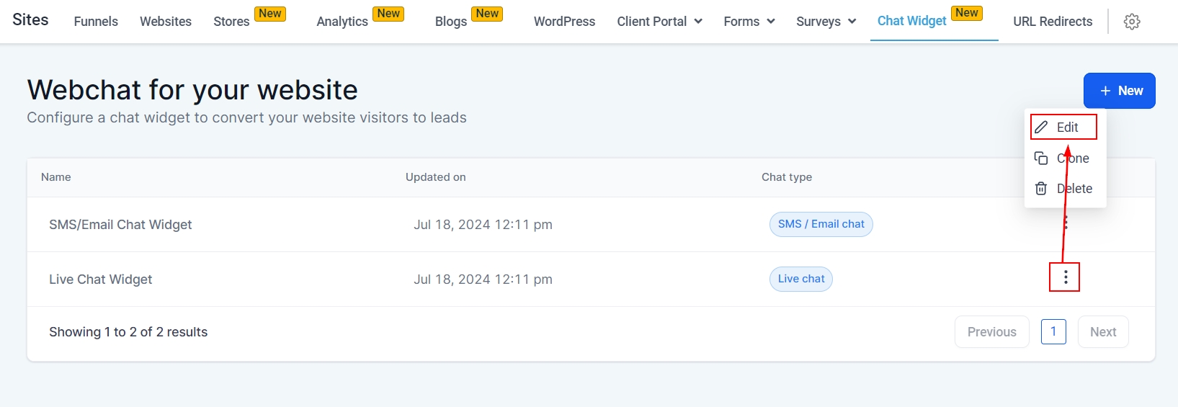Viewport: 1178px width, 407px height.
Task: Switch to the Websites tab
Action: pos(166,22)
